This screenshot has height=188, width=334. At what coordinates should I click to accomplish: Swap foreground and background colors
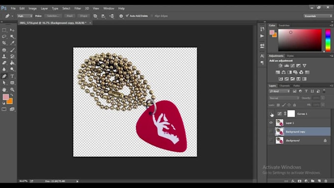(x=12, y=95)
